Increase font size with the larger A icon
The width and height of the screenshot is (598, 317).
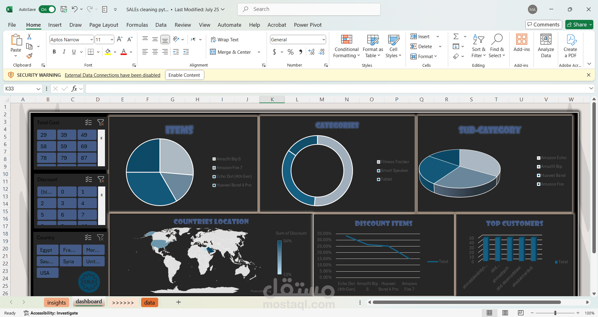click(x=120, y=39)
